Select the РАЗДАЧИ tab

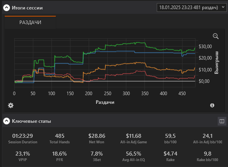tap(30, 23)
